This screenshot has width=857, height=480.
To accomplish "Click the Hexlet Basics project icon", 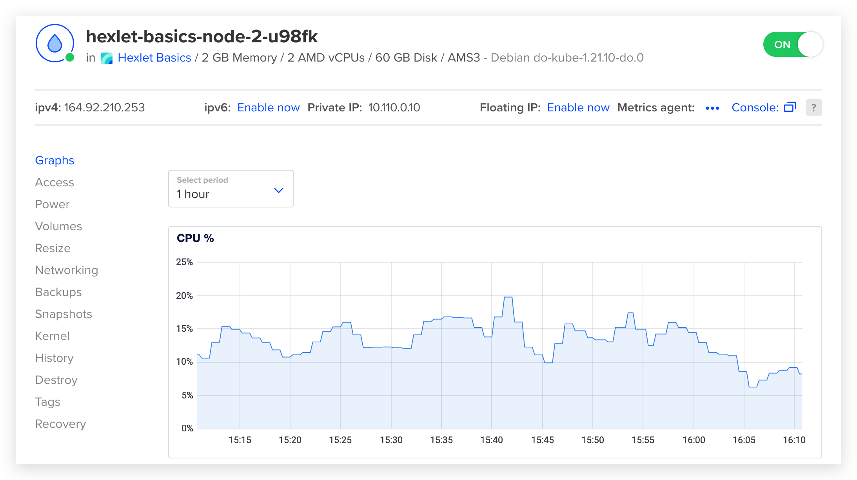I will (x=107, y=58).
